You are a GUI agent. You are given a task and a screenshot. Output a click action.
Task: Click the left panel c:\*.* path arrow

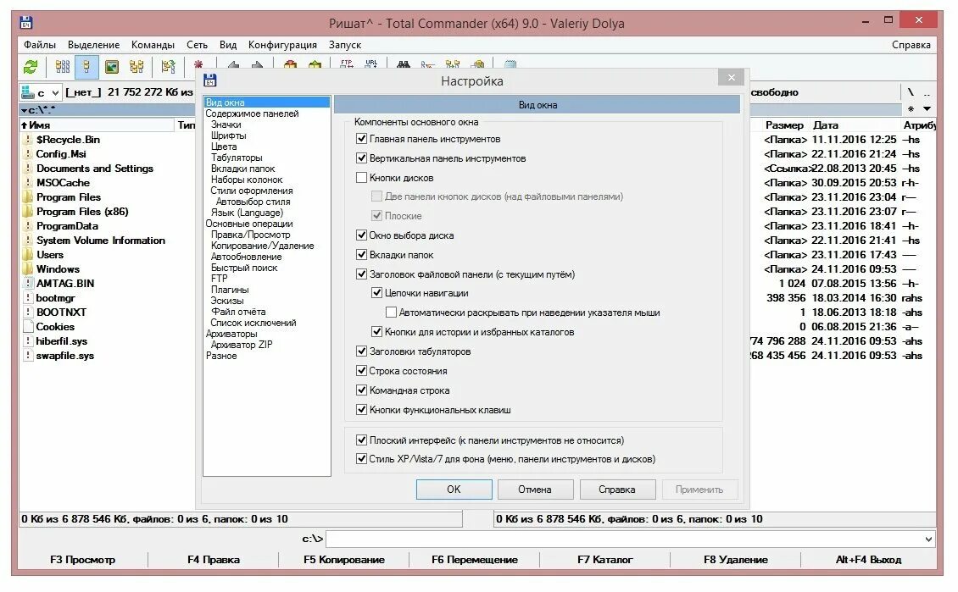pyautogui.click(x=25, y=110)
